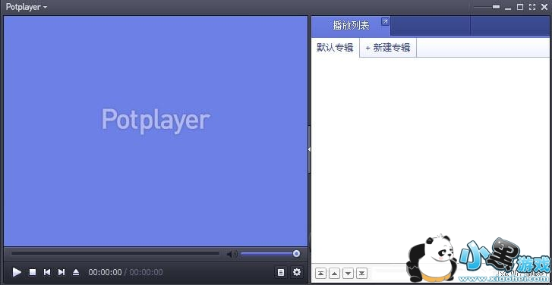Collapse the playlist panel with the side arrow
The image size is (552, 285).
tap(309, 149)
